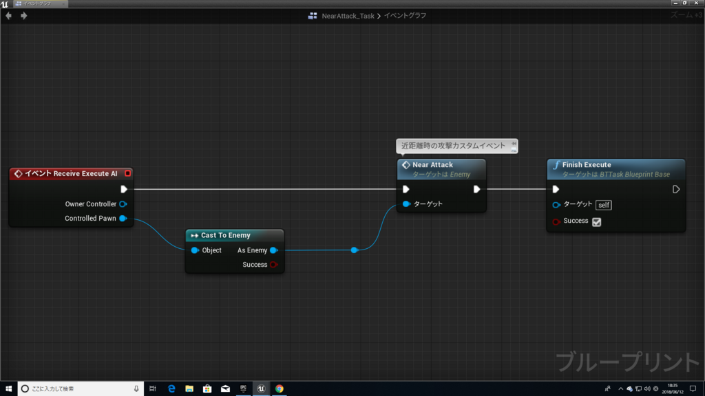705x396 pixels.
Task: Click the ターゲット pin on Finish Execute
Action: tap(556, 205)
